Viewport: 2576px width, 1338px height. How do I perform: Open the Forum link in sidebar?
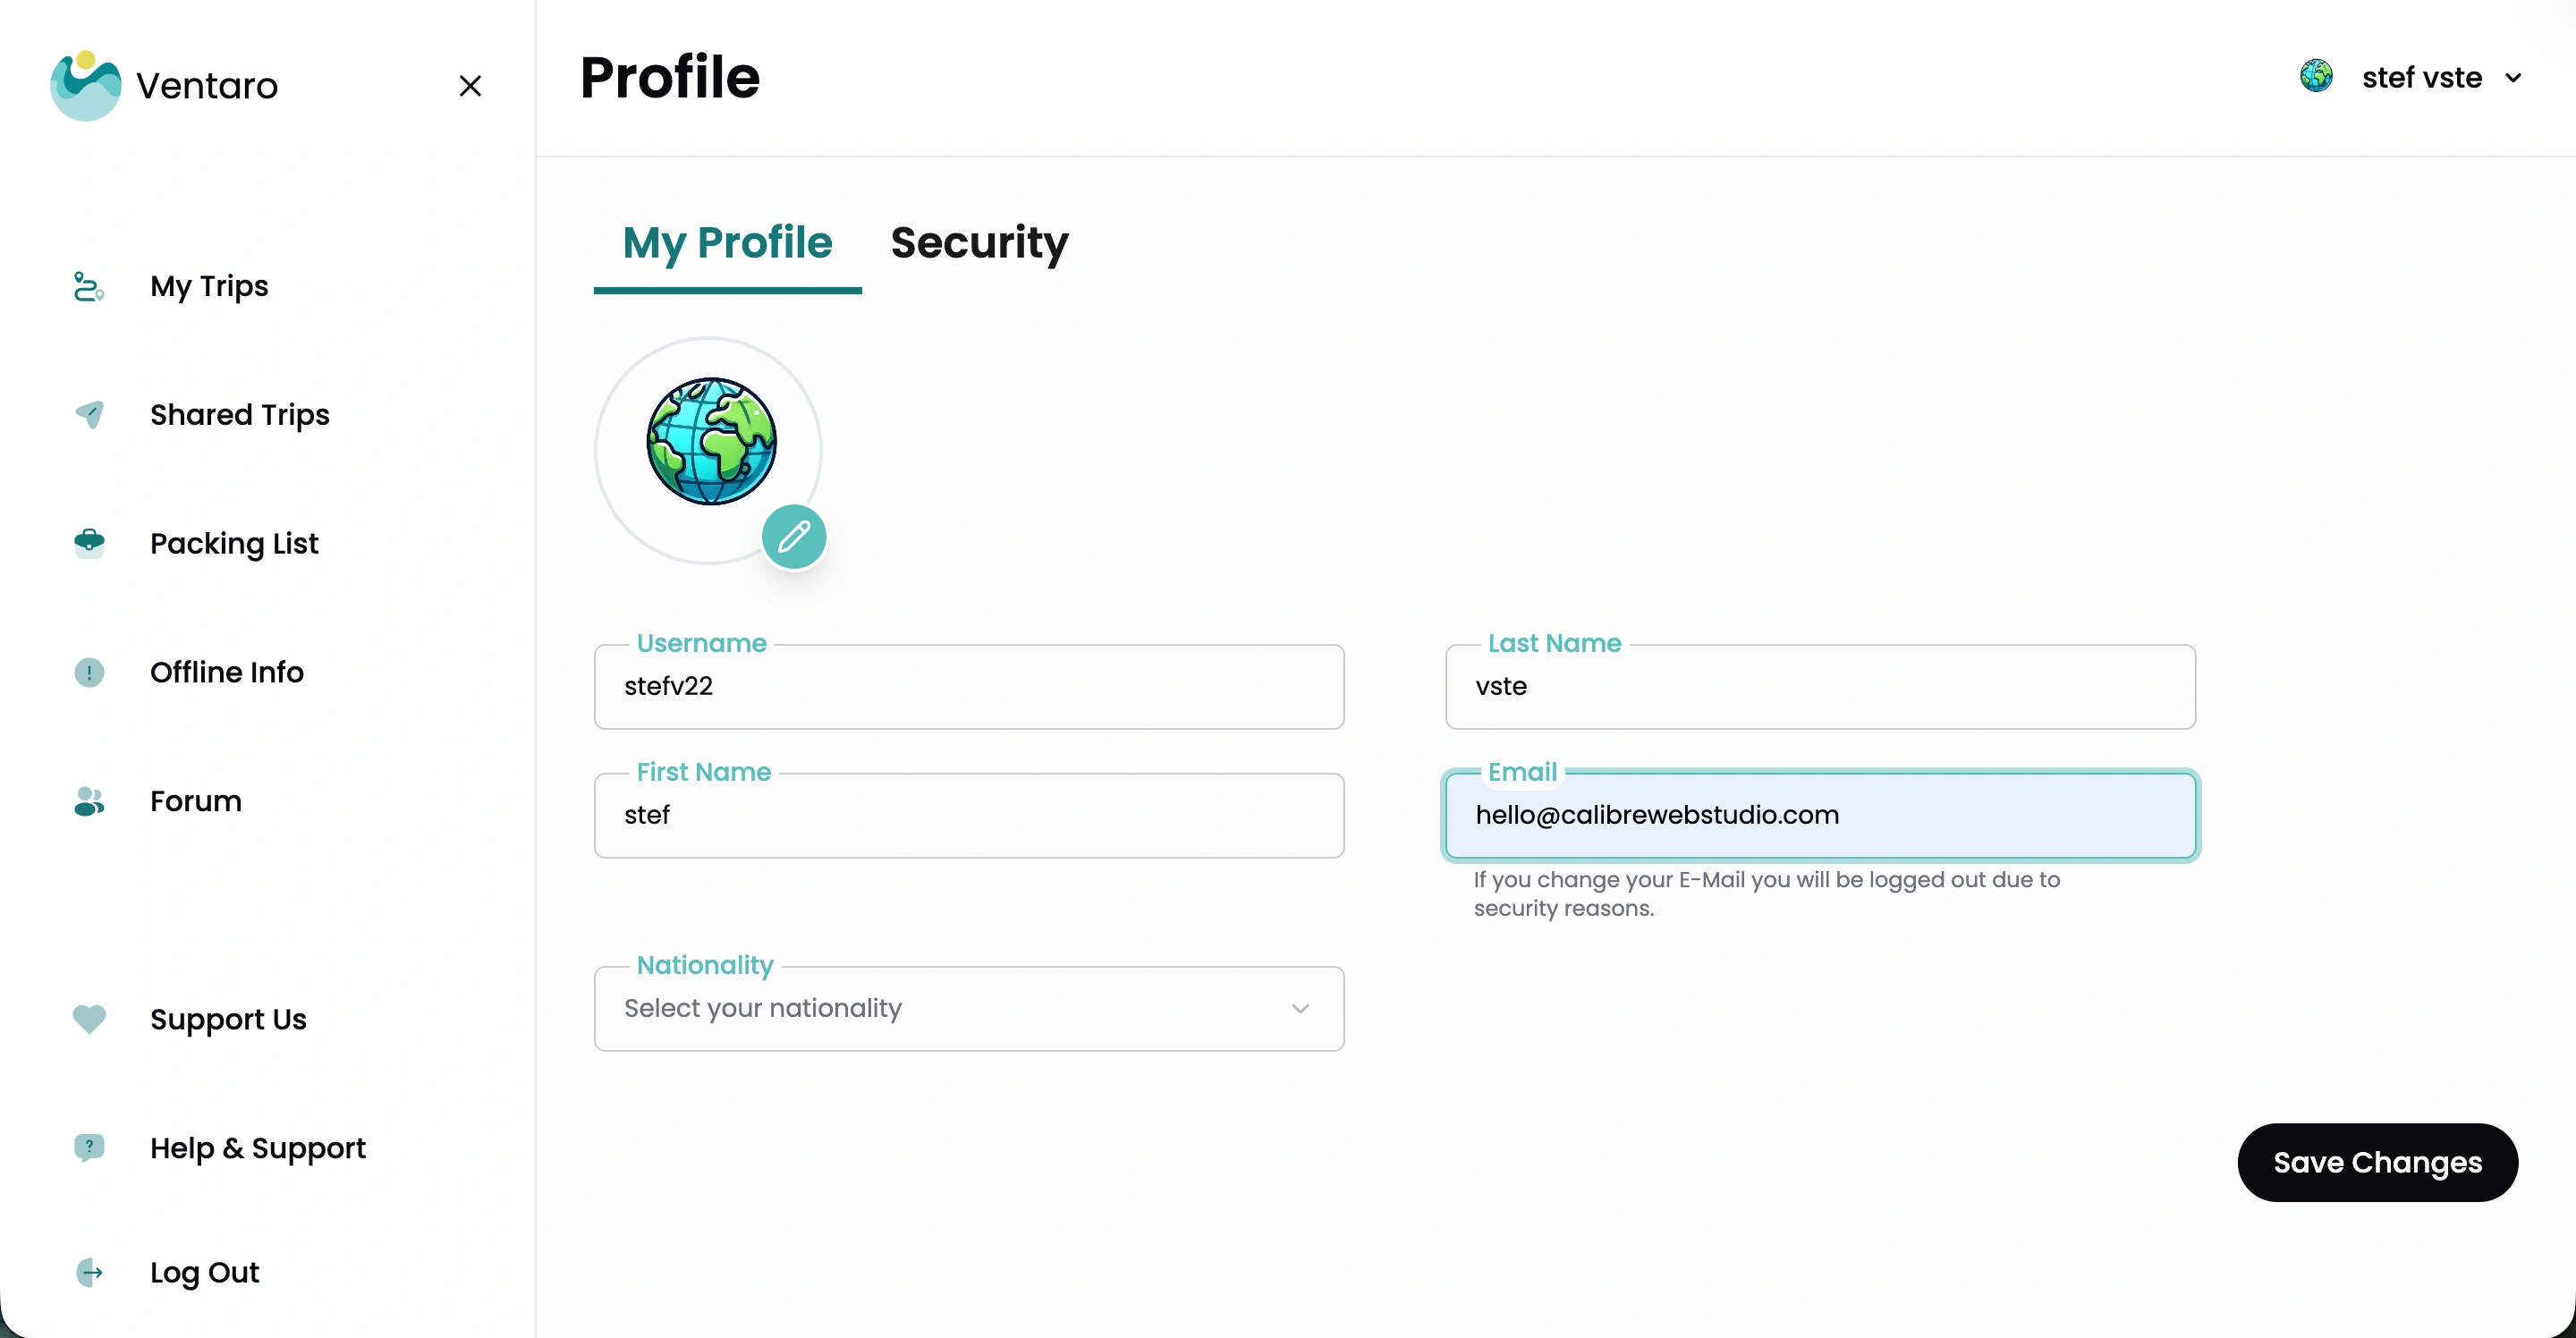click(196, 801)
